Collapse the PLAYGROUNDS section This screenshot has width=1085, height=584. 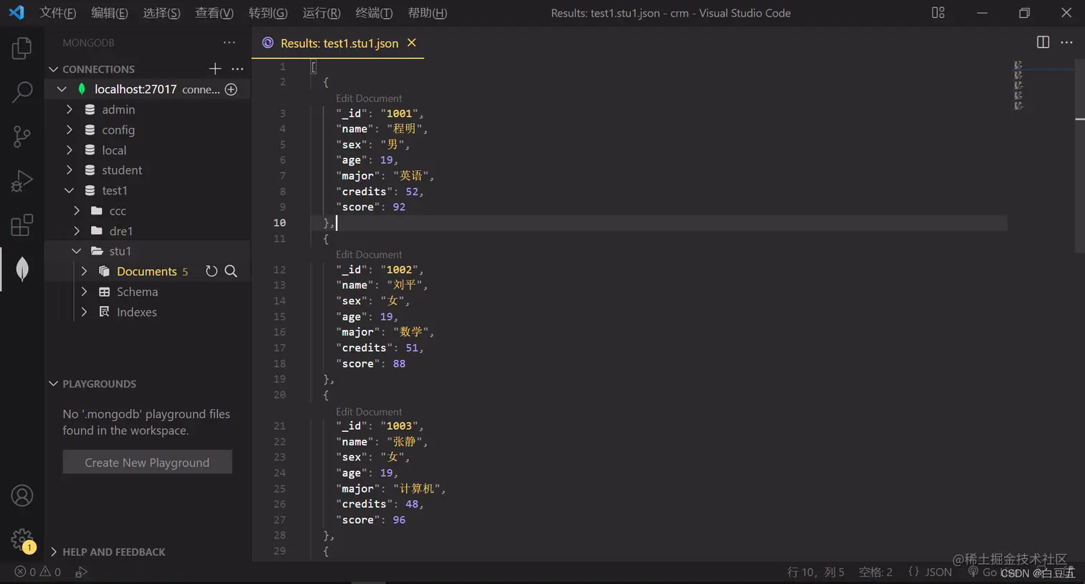53,384
